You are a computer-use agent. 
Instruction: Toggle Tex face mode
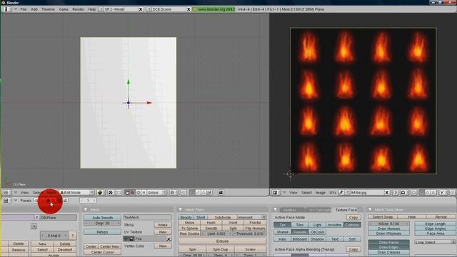pos(282,225)
